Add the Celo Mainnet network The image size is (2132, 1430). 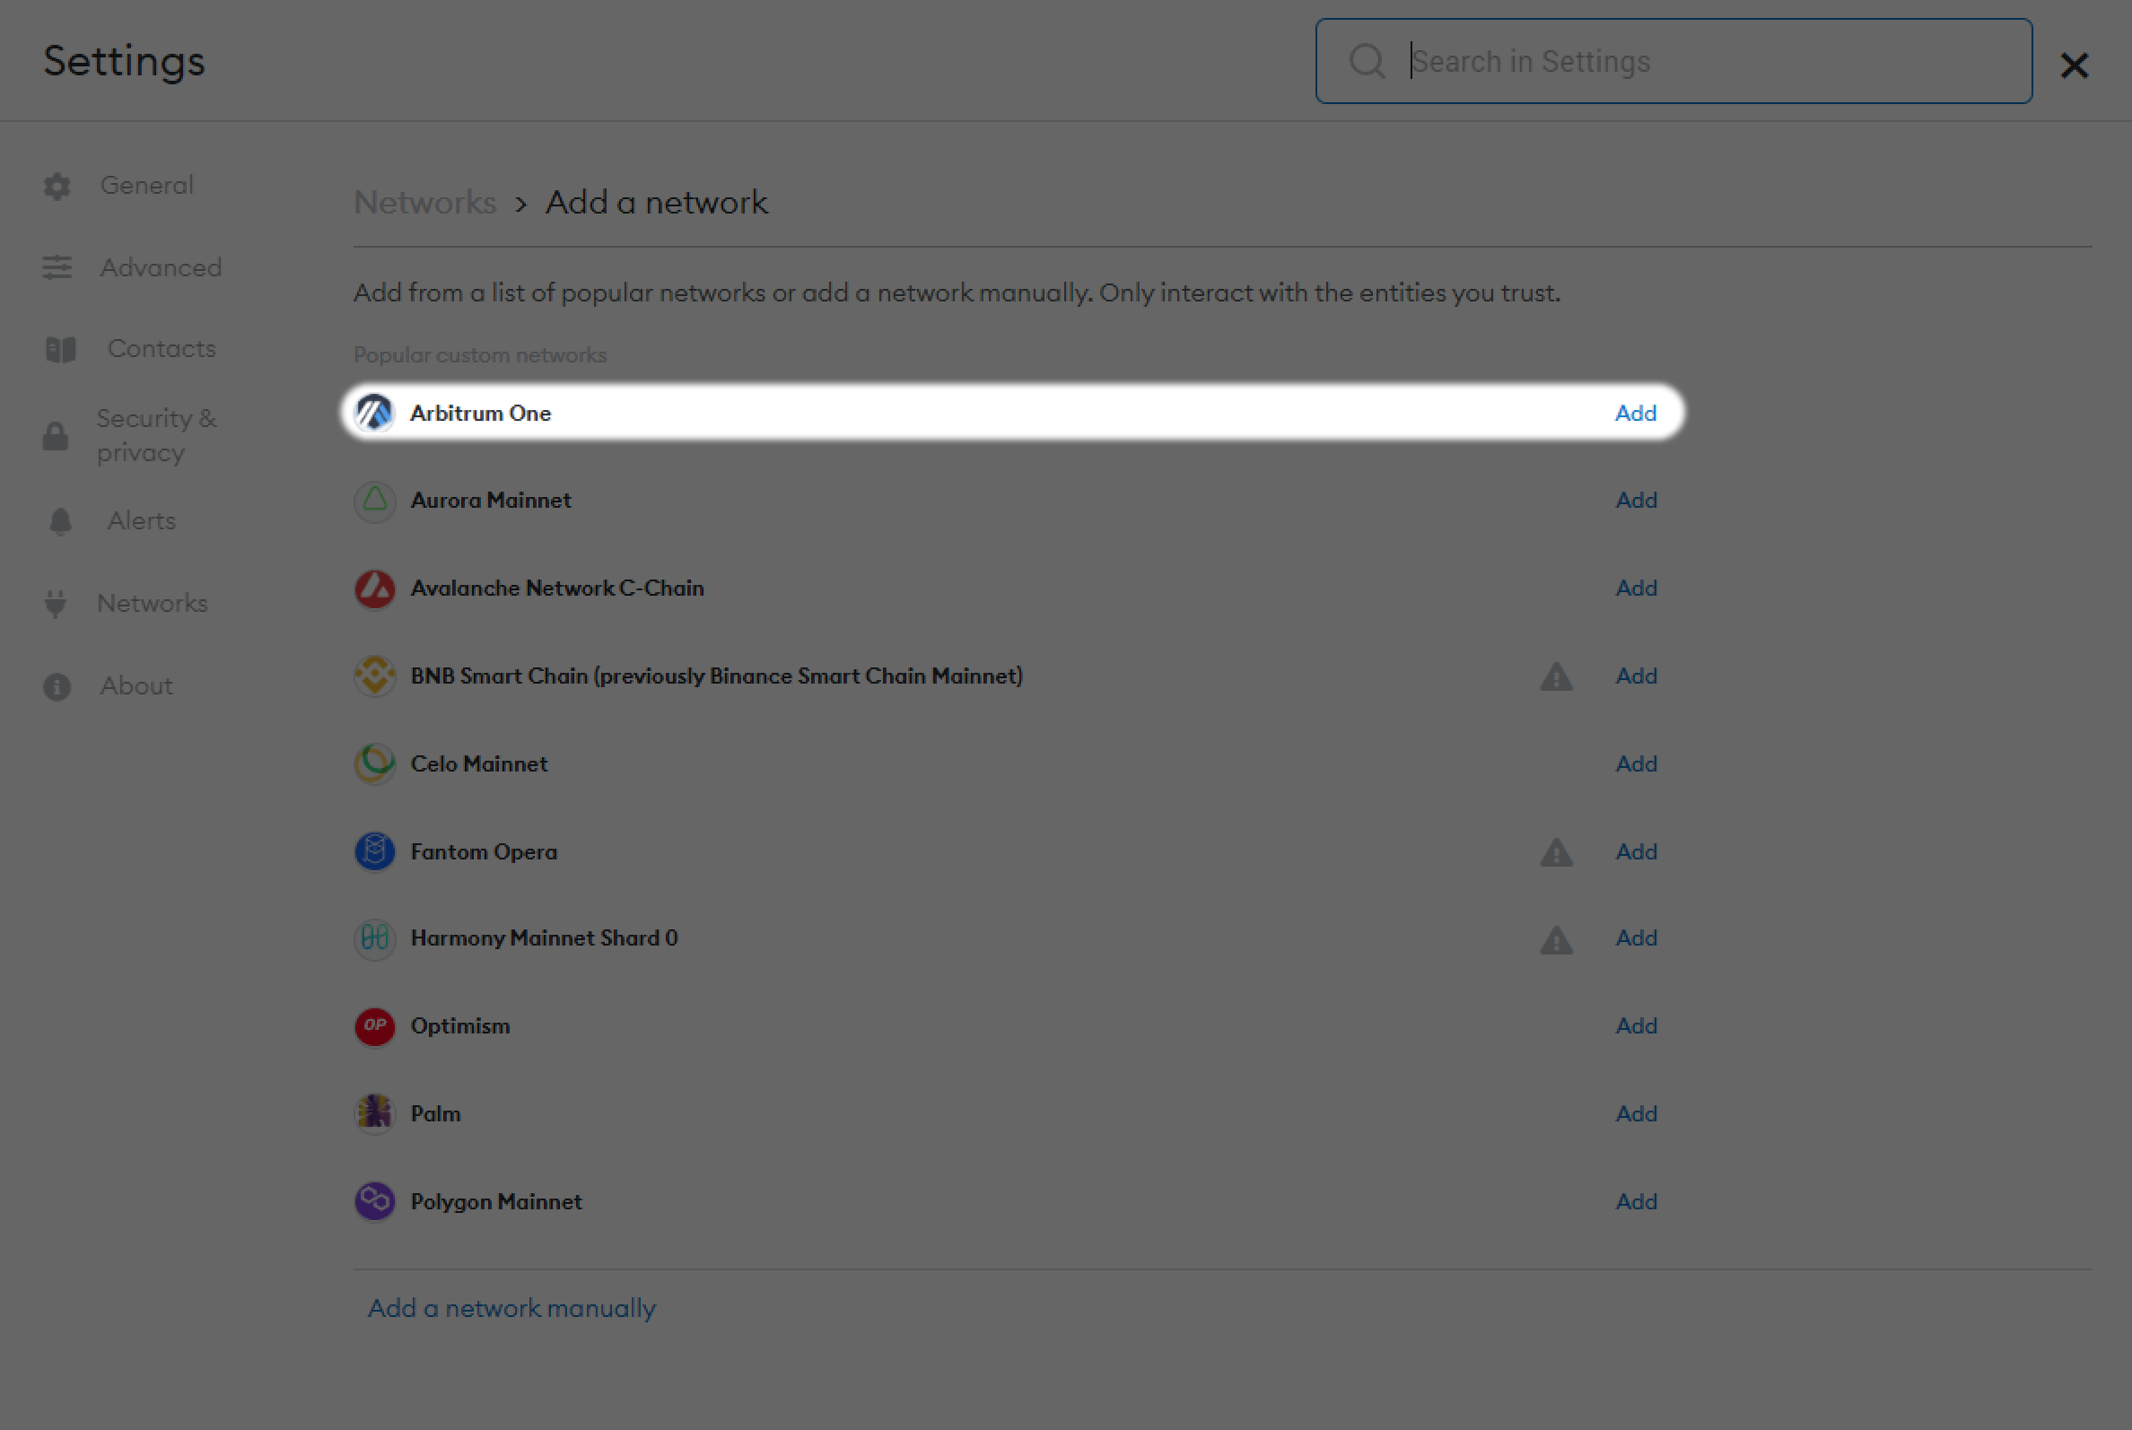pyautogui.click(x=1636, y=763)
